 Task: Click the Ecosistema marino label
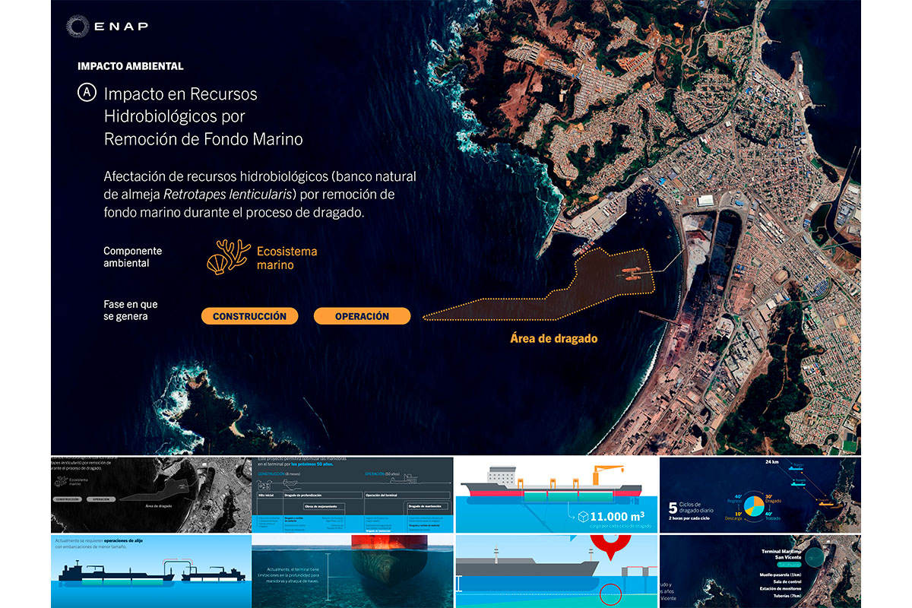(287, 258)
